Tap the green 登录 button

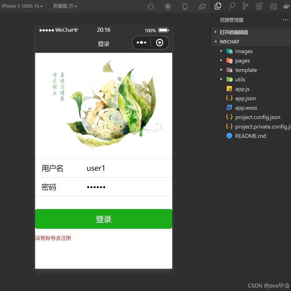104,219
